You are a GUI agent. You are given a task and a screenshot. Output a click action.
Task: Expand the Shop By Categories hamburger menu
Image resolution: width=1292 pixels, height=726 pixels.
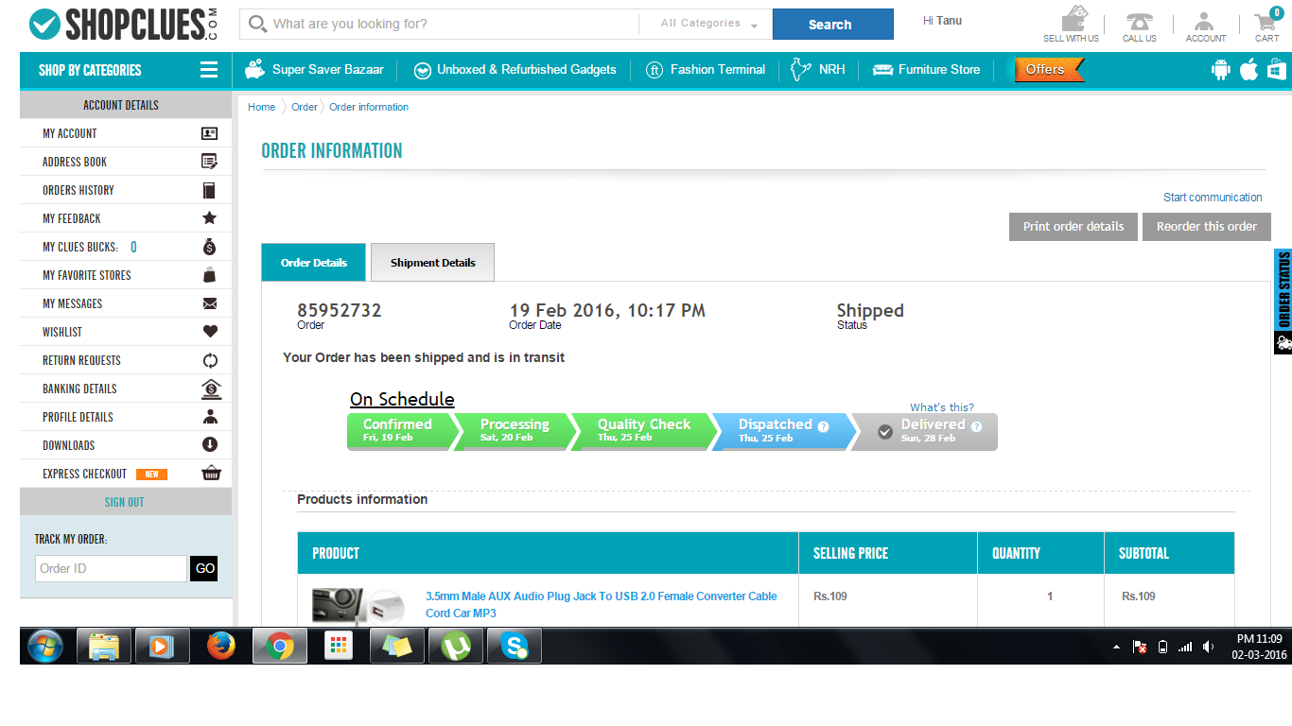tap(209, 70)
